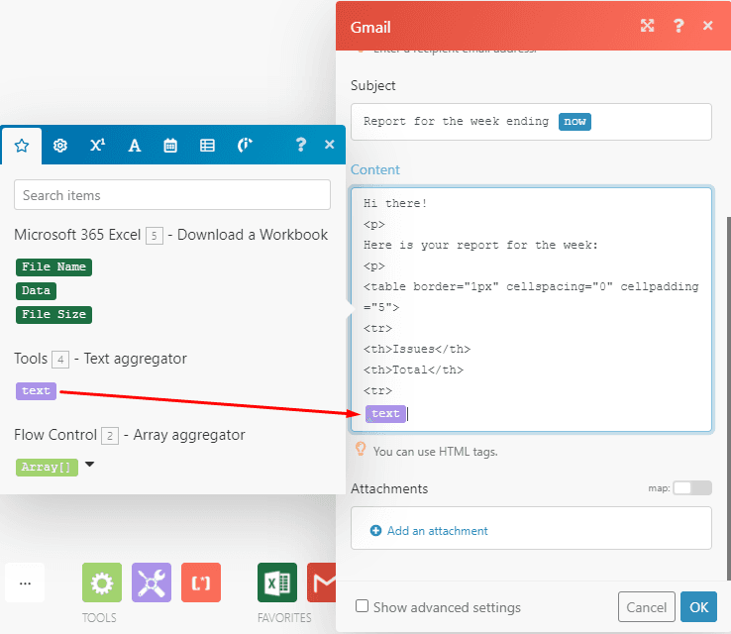Viewport: 731px width, 634px height.
Task: Open the Microsoft Excel module icon
Action: (x=277, y=582)
